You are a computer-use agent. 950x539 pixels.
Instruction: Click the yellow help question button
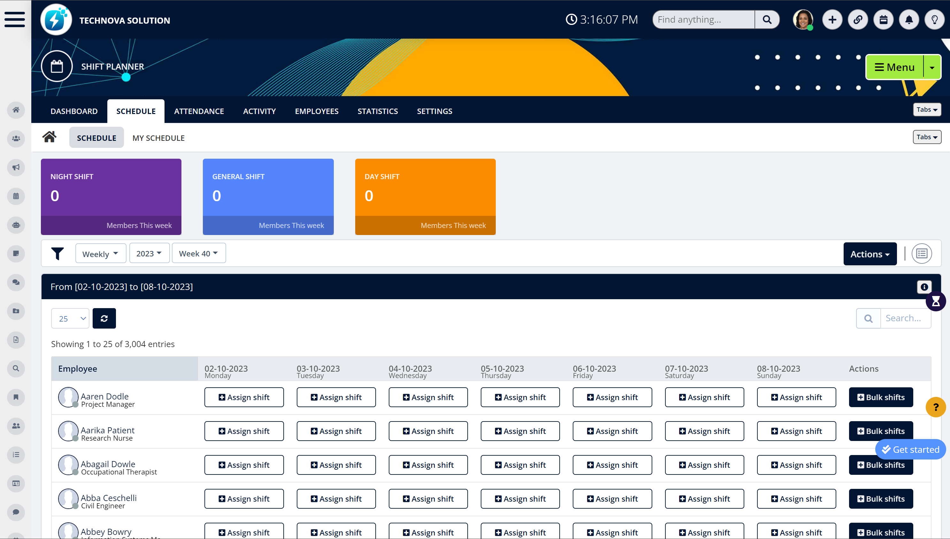click(936, 407)
